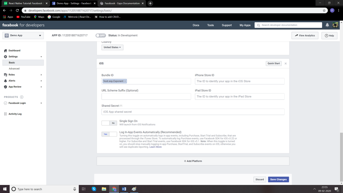Open Skype from taskbar
This screenshot has width=343, height=193.
pos(94,189)
